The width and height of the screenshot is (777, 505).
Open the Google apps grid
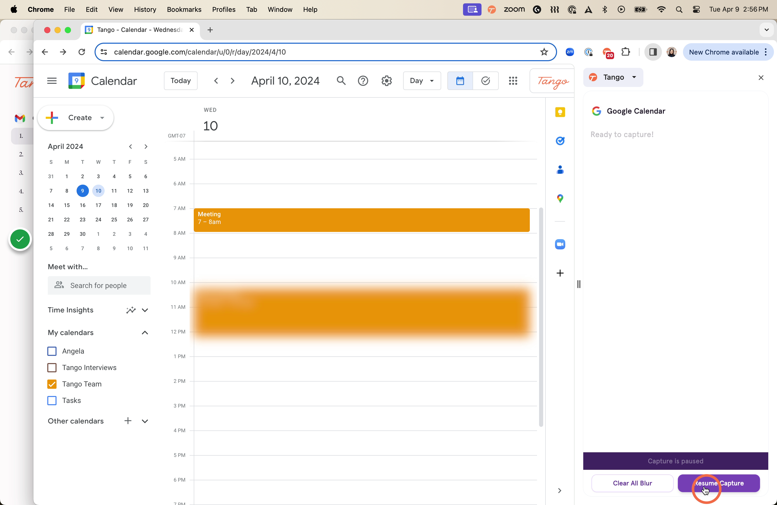click(513, 81)
